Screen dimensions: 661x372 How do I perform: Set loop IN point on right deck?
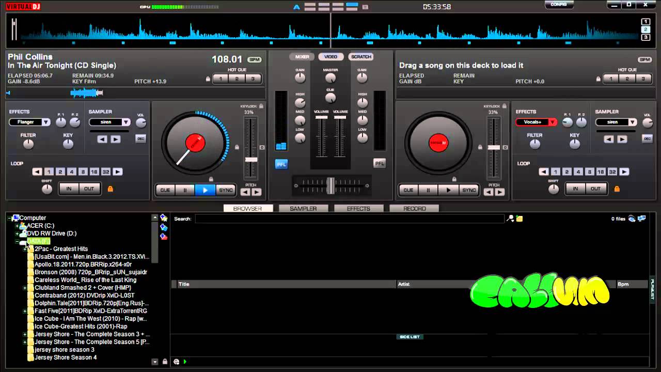click(x=575, y=189)
